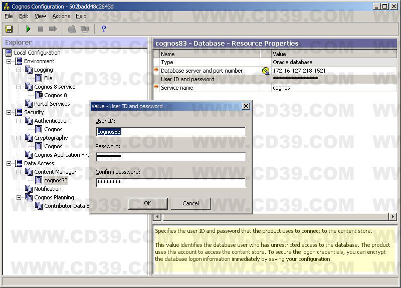Viewport: 401px width, 288px height.
Task: Click the Environment node icon
Action: (19, 61)
